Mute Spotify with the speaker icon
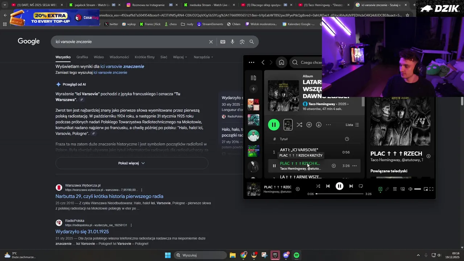Viewport: 464px width, 261px height. click(410, 189)
